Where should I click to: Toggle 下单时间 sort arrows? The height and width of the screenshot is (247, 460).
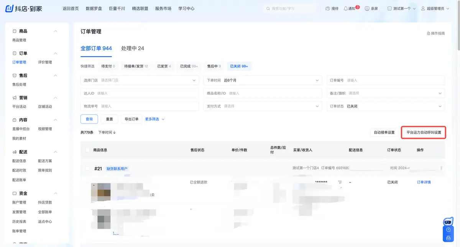[x=114, y=132]
